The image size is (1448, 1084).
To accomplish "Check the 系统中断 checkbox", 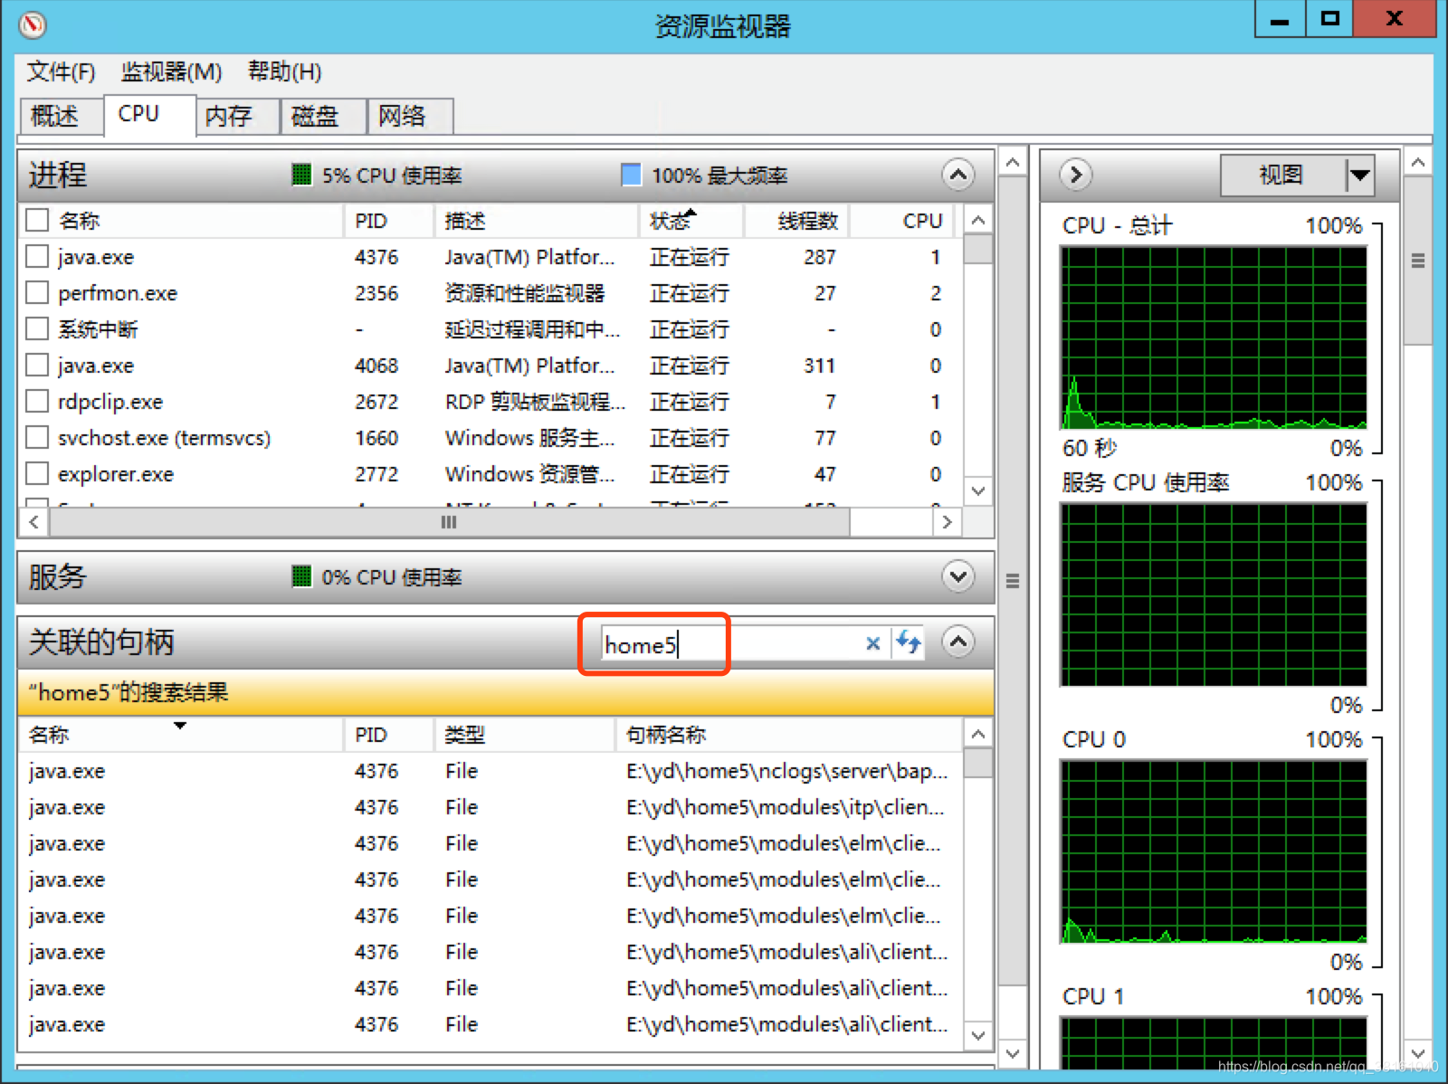I will click(37, 328).
